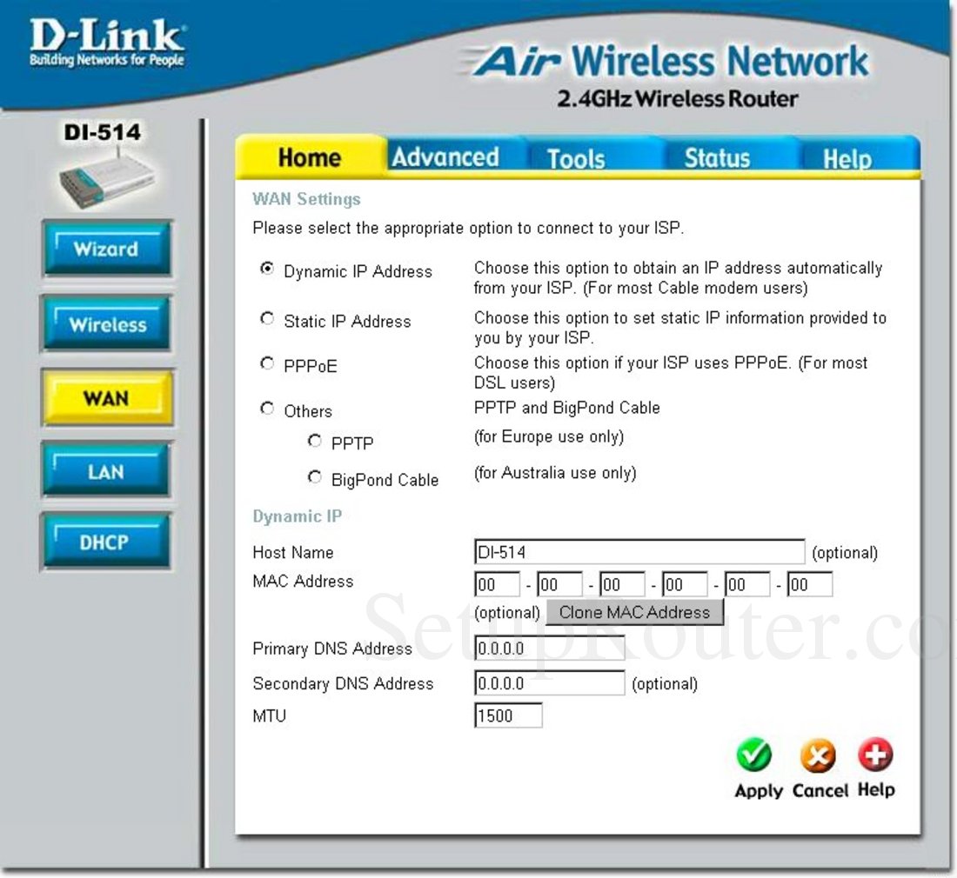Click the D-Link logo
The height and width of the screenshot is (878, 957).
click(x=106, y=43)
